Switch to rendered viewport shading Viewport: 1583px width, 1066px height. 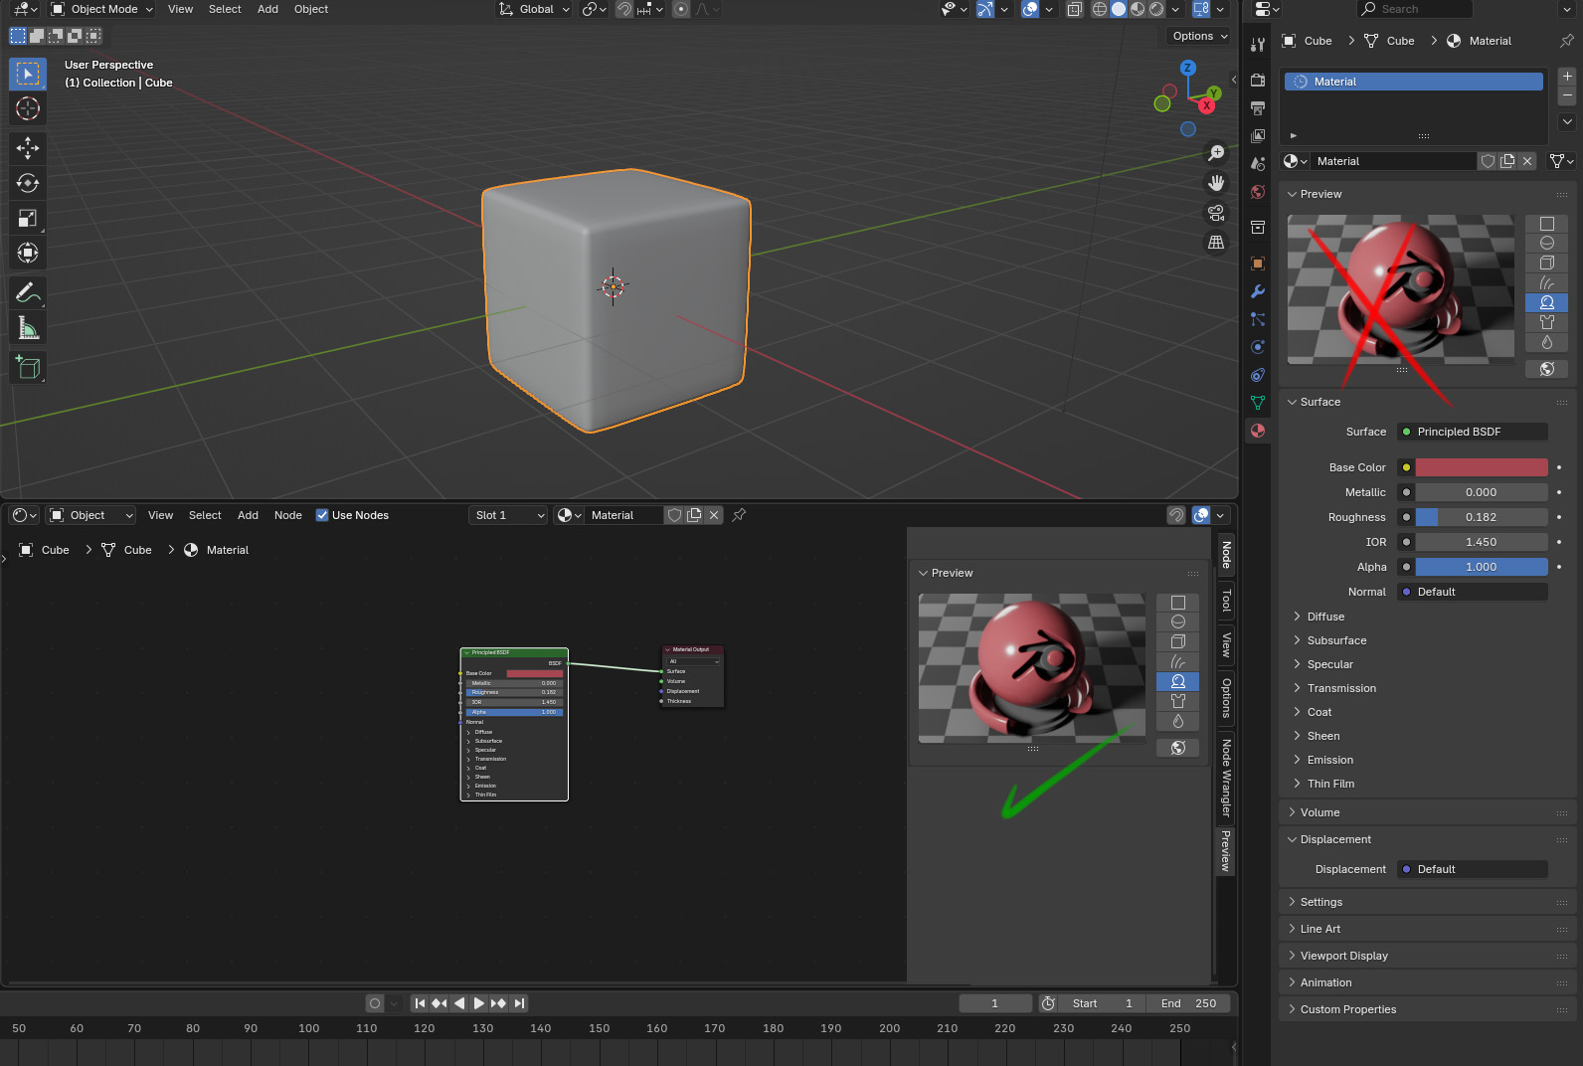[1156, 9]
